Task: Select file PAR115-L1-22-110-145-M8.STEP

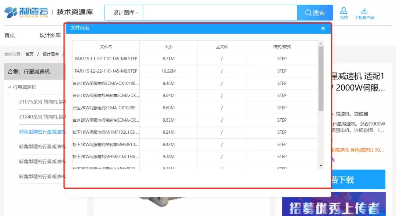Action: pyautogui.click(x=106, y=59)
